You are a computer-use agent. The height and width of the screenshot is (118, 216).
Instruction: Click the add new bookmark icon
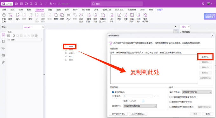pos(14,36)
